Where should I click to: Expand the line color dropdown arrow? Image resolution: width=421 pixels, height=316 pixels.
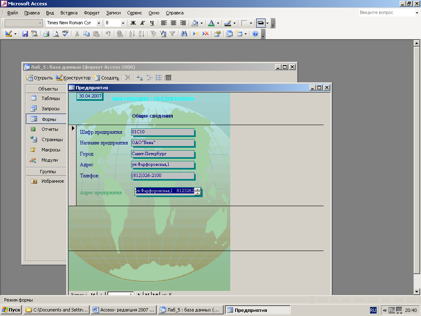(234, 23)
